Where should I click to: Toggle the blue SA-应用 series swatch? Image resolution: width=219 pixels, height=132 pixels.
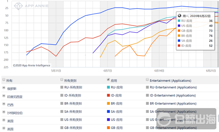tap(108, 111)
